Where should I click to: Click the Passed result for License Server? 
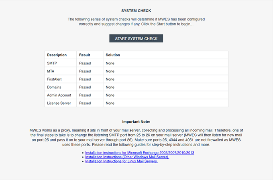tap(85, 103)
